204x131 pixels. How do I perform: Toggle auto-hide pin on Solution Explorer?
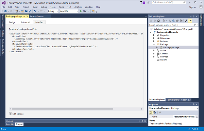pyautogui.click(x=194, y=17)
